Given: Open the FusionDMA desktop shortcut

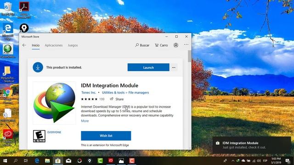Looking at the screenshot, I should coord(8,51).
